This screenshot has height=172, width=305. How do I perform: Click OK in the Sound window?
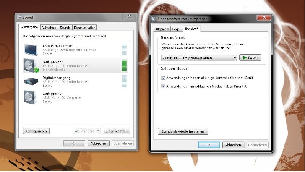pyautogui.click(x=74, y=143)
